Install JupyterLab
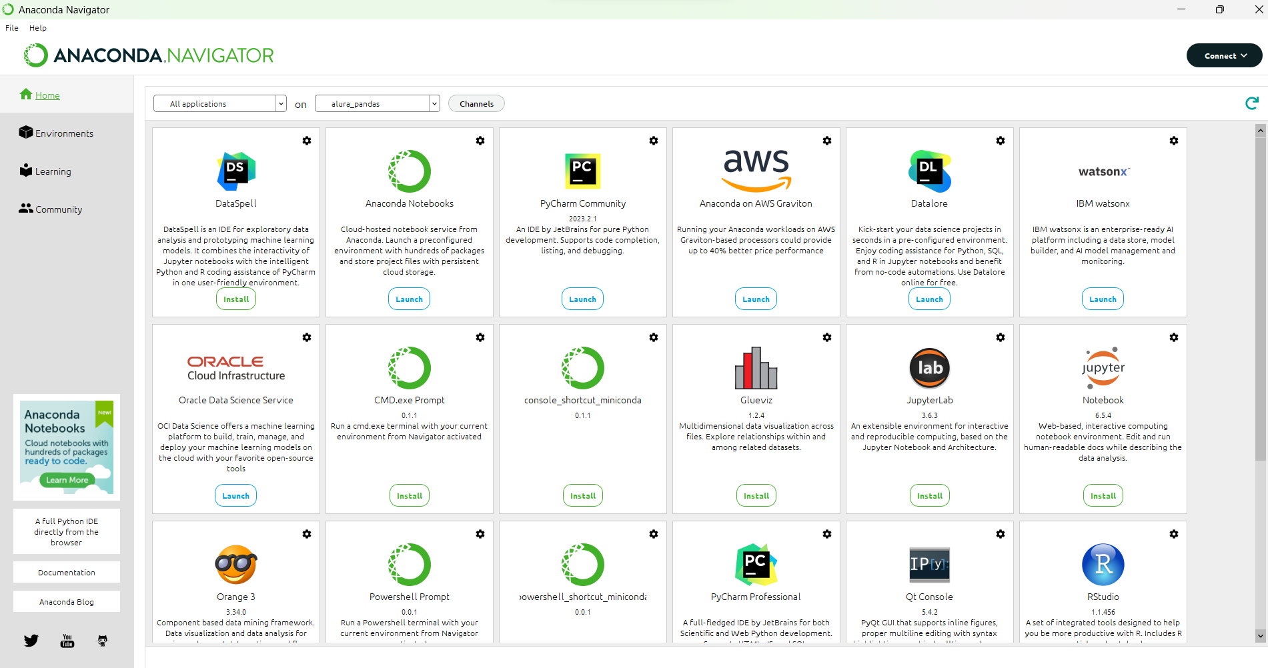This screenshot has width=1268, height=668. click(x=930, y=496)
